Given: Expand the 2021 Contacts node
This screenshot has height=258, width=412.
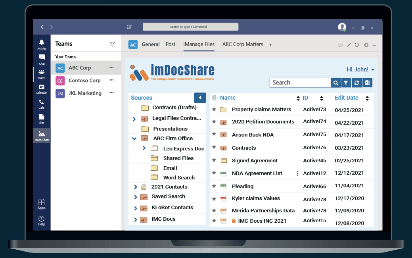Looking at the screenshot, I should (136, 187).
